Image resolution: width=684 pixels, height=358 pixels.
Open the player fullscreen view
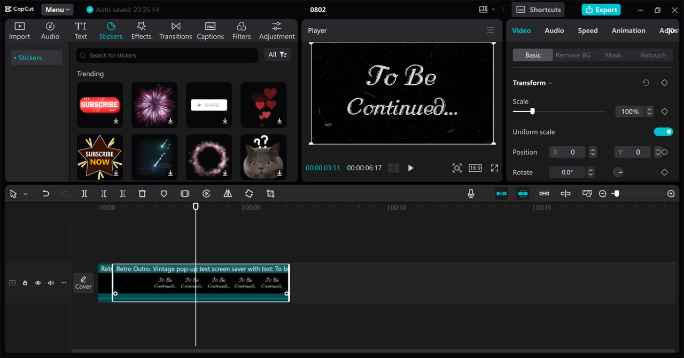[x=494, y=168]
